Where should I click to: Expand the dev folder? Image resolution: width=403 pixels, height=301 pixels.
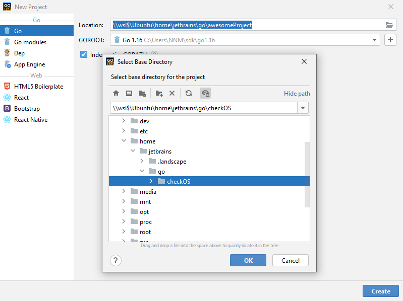pos(124,121)
